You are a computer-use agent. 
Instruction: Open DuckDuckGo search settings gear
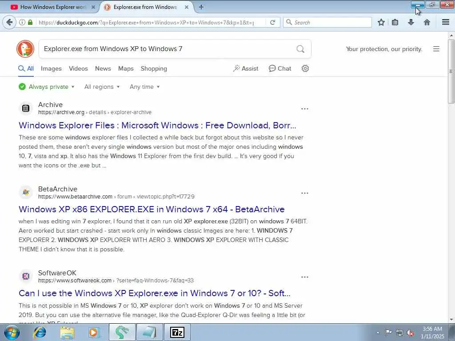point(305,68)
